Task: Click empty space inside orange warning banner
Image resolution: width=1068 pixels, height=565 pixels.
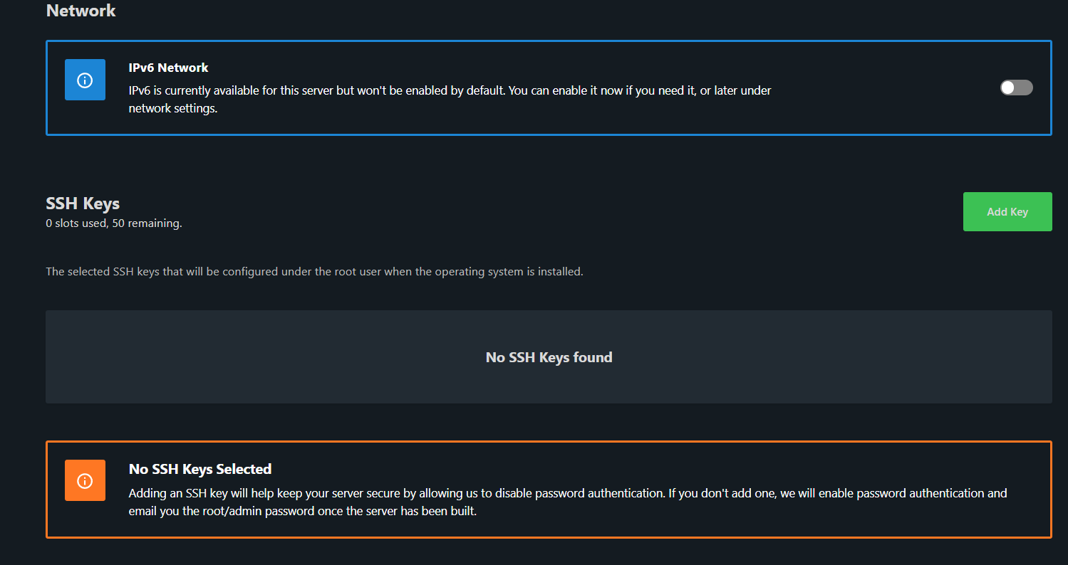Action: (784, 523)
